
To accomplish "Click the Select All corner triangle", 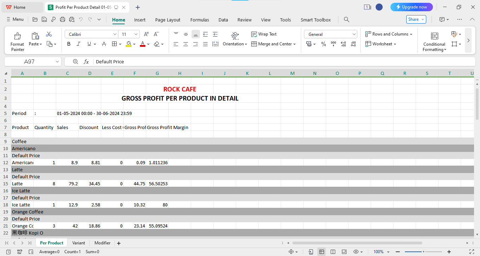I will [6, 73].
